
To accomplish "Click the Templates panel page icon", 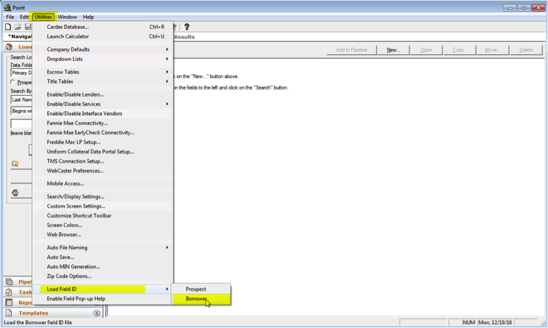I will coord(9,313).
